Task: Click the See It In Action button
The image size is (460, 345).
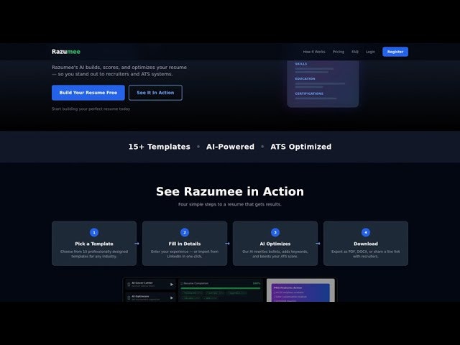Action: coord(155,93)
